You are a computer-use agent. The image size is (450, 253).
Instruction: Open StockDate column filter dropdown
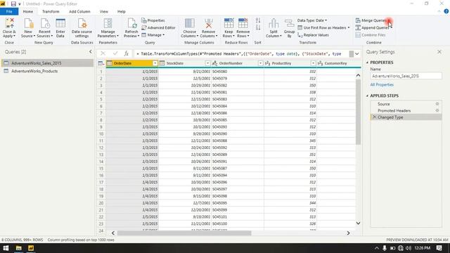pyautogui.click(x=207, y=63)
